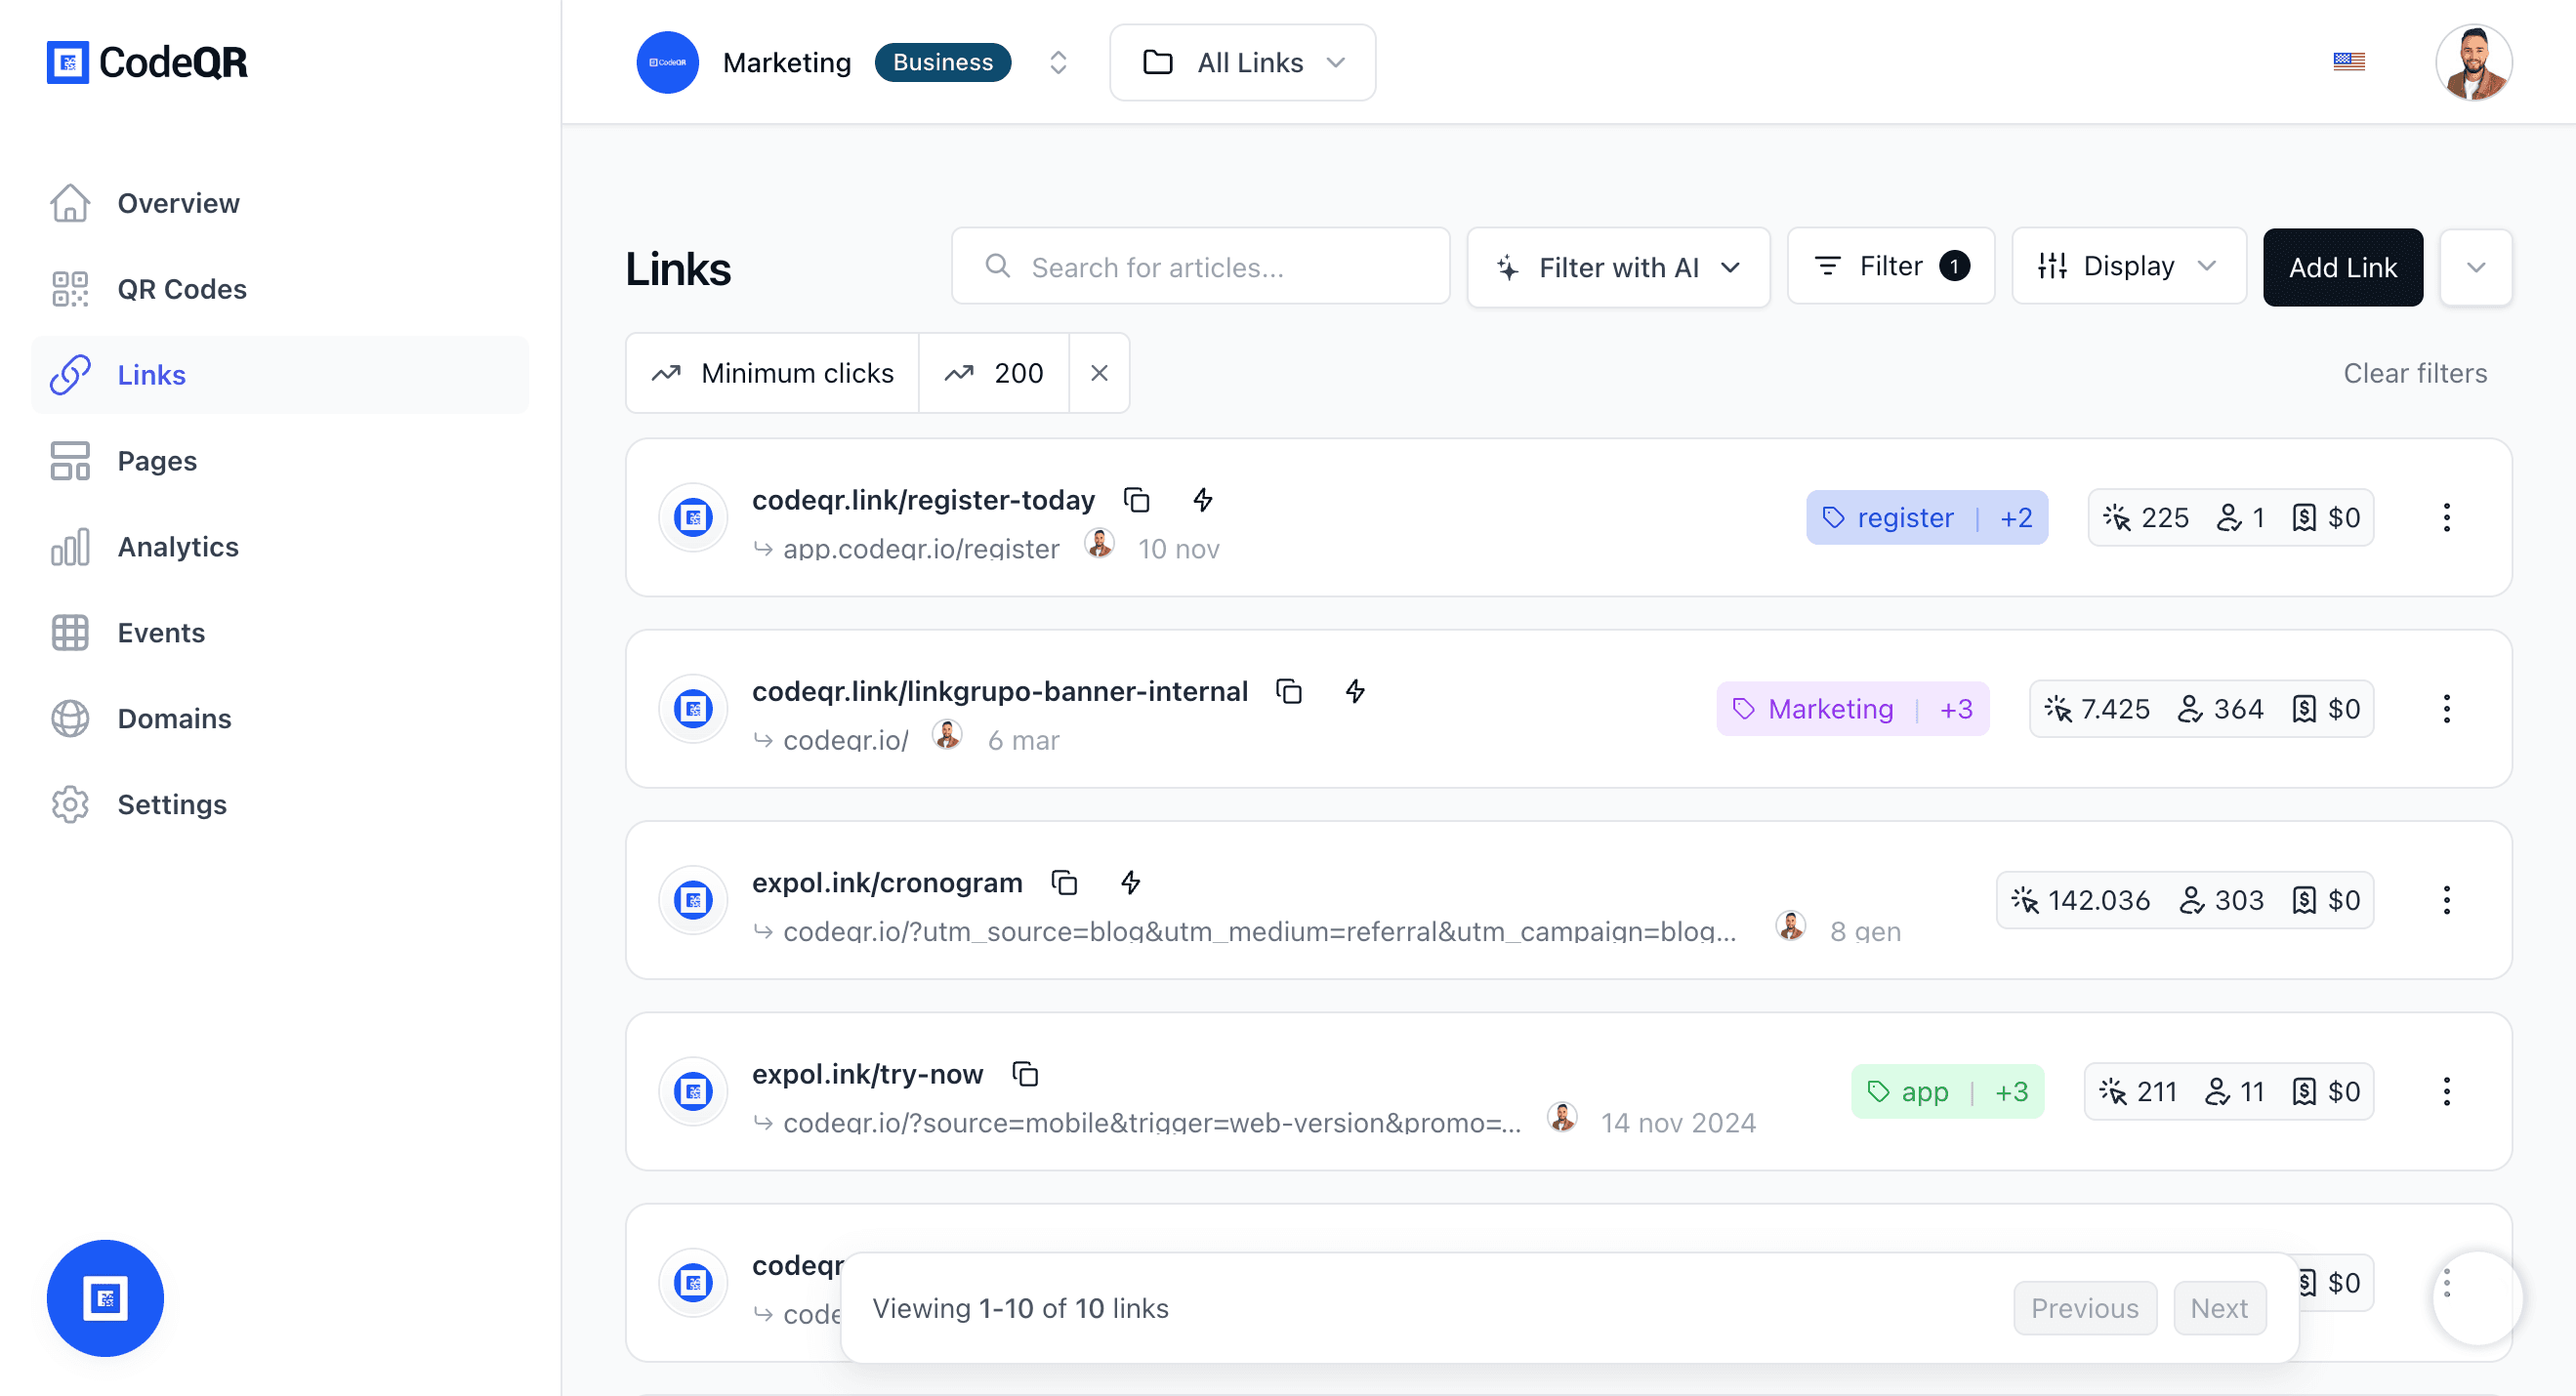This screenshot has height=1396, width=2576.
Task: Open more options for linkgrupo-banner-internal
Action: coord(2446,709)
